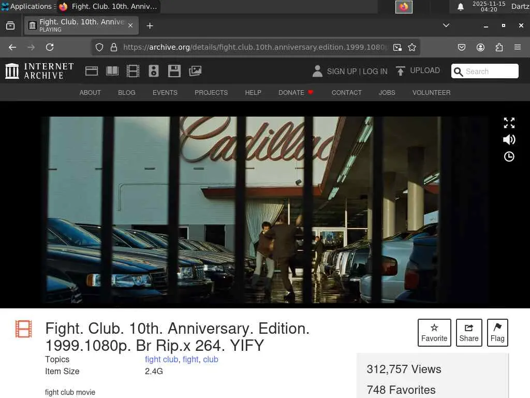Expand the list all tabs chevron
Viewport: 530px width, 398px height.
coord(446,25)
